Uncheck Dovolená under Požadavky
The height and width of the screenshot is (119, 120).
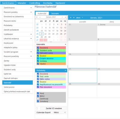38,74
